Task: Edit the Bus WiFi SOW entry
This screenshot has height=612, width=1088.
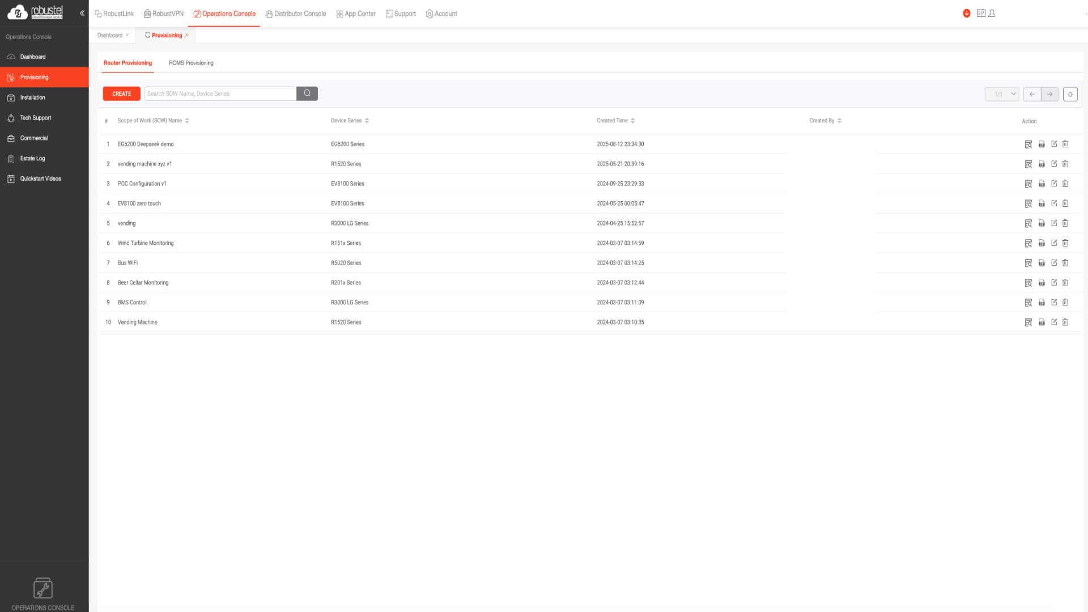Action: 1054,263
